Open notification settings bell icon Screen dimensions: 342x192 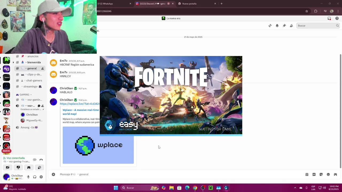(277, 26)
